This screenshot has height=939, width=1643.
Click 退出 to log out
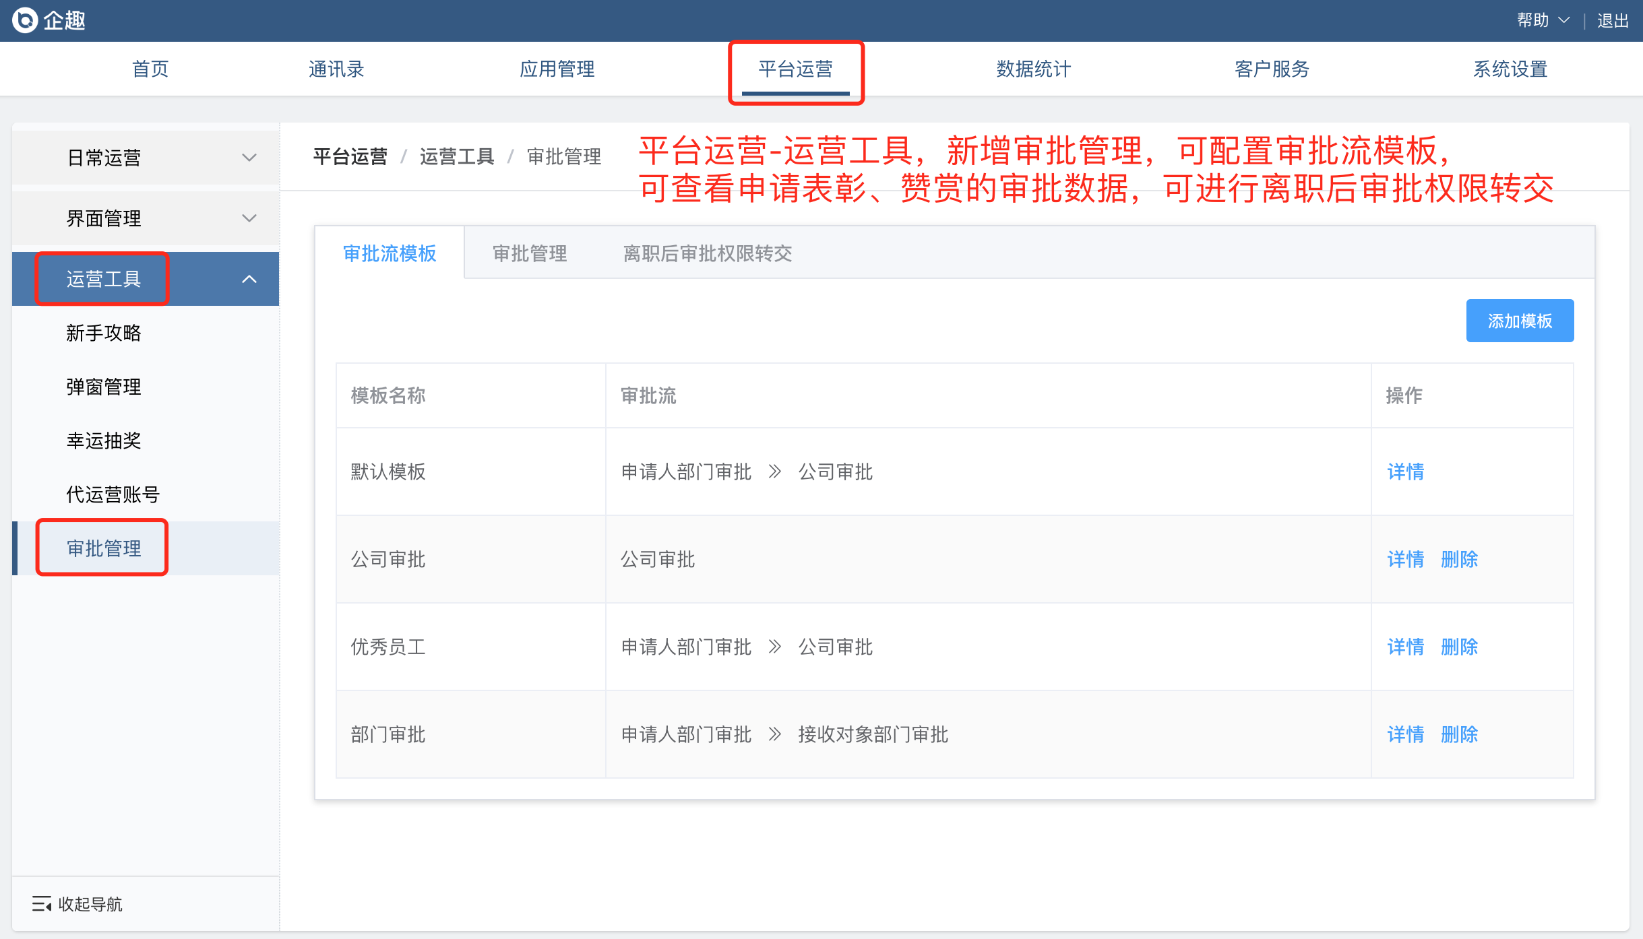[1612, 20]
